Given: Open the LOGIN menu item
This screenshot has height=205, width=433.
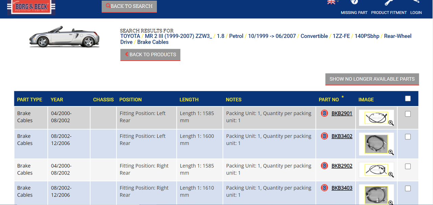Looking at the screenshot, I should click(x=416, y=13).
